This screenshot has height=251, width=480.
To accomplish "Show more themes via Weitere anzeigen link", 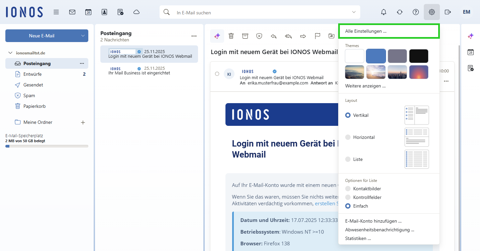I will coord(365,86).
